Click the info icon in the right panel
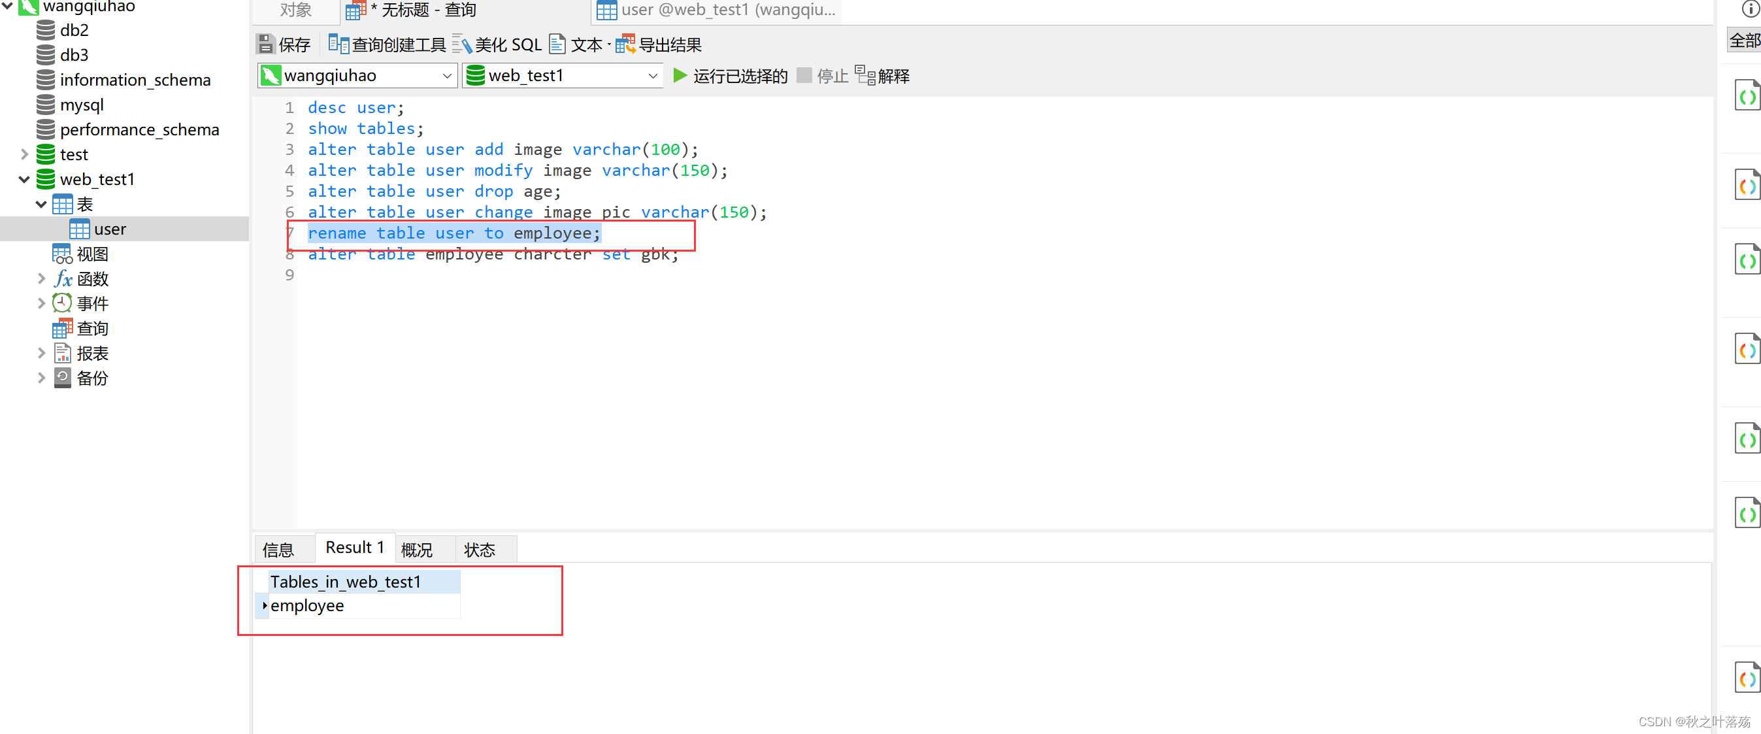This screenshot has height=734, width=1761. point(1751,9)
